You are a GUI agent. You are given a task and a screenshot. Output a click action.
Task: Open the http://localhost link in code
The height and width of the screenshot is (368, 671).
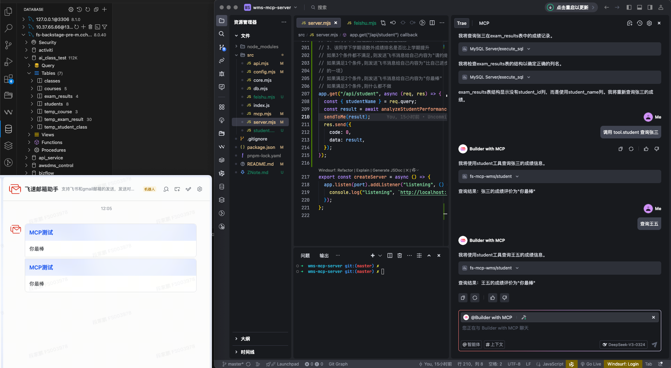point(423,192)
